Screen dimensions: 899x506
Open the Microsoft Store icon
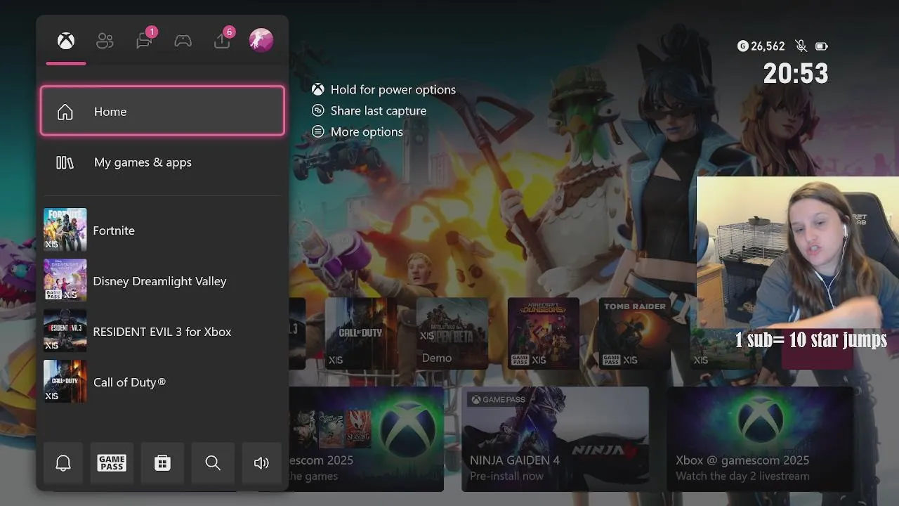coord(162,462)
